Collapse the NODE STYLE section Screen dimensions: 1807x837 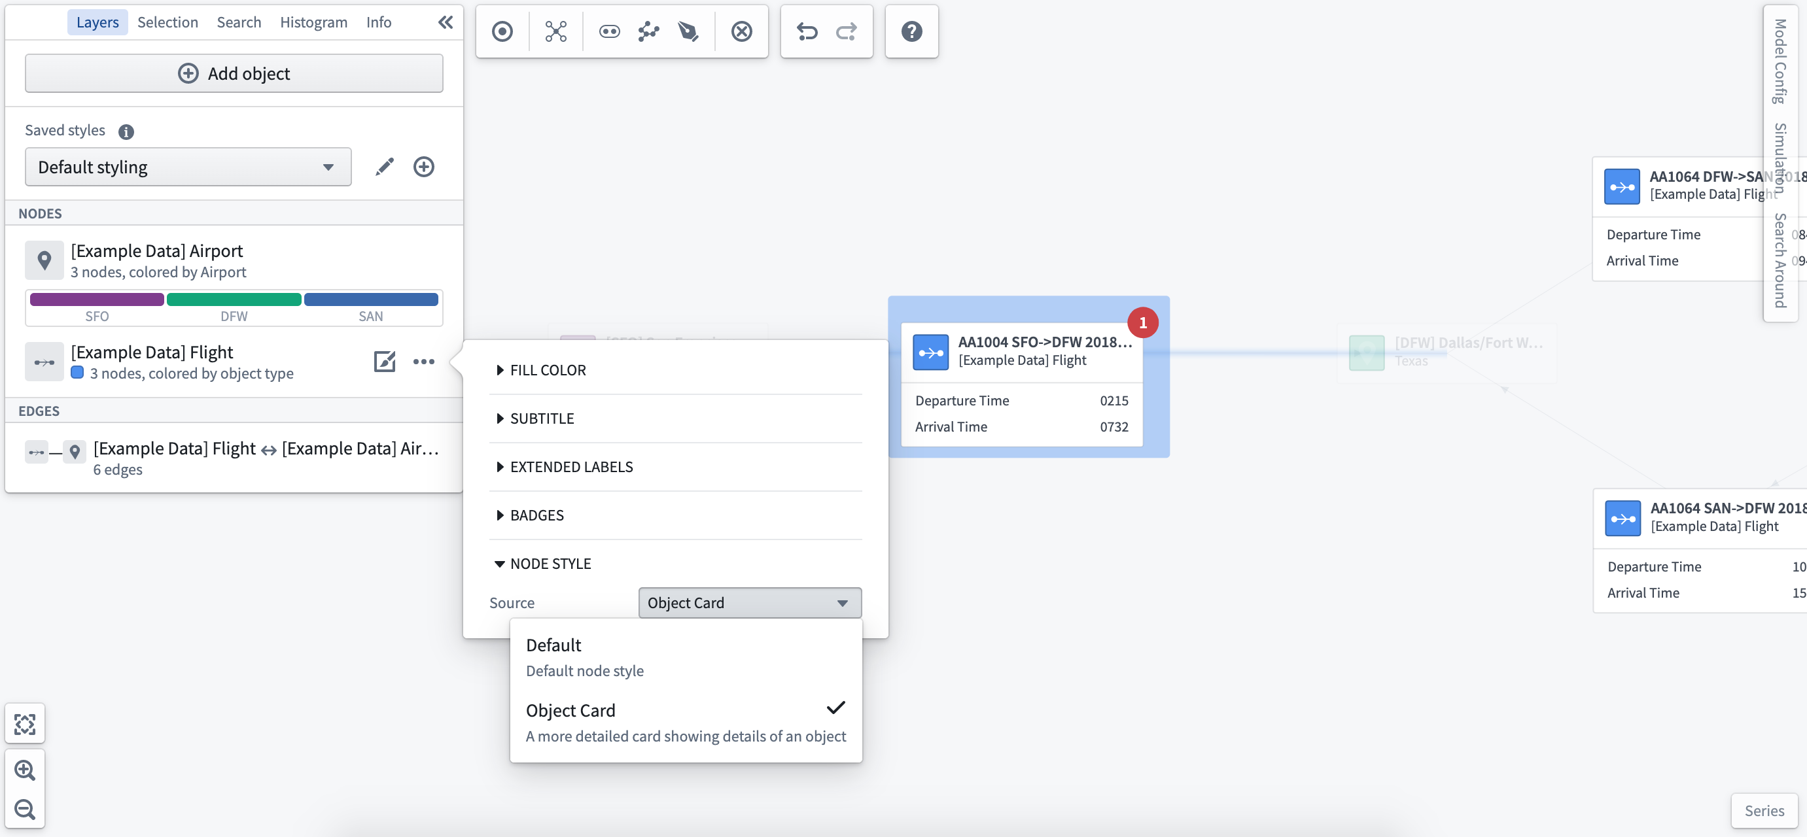543,564
